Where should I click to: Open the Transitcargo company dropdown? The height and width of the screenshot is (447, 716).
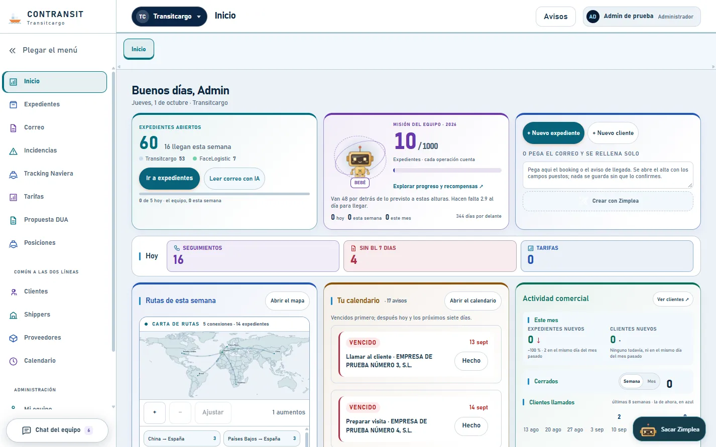click(x=169, y=17)
